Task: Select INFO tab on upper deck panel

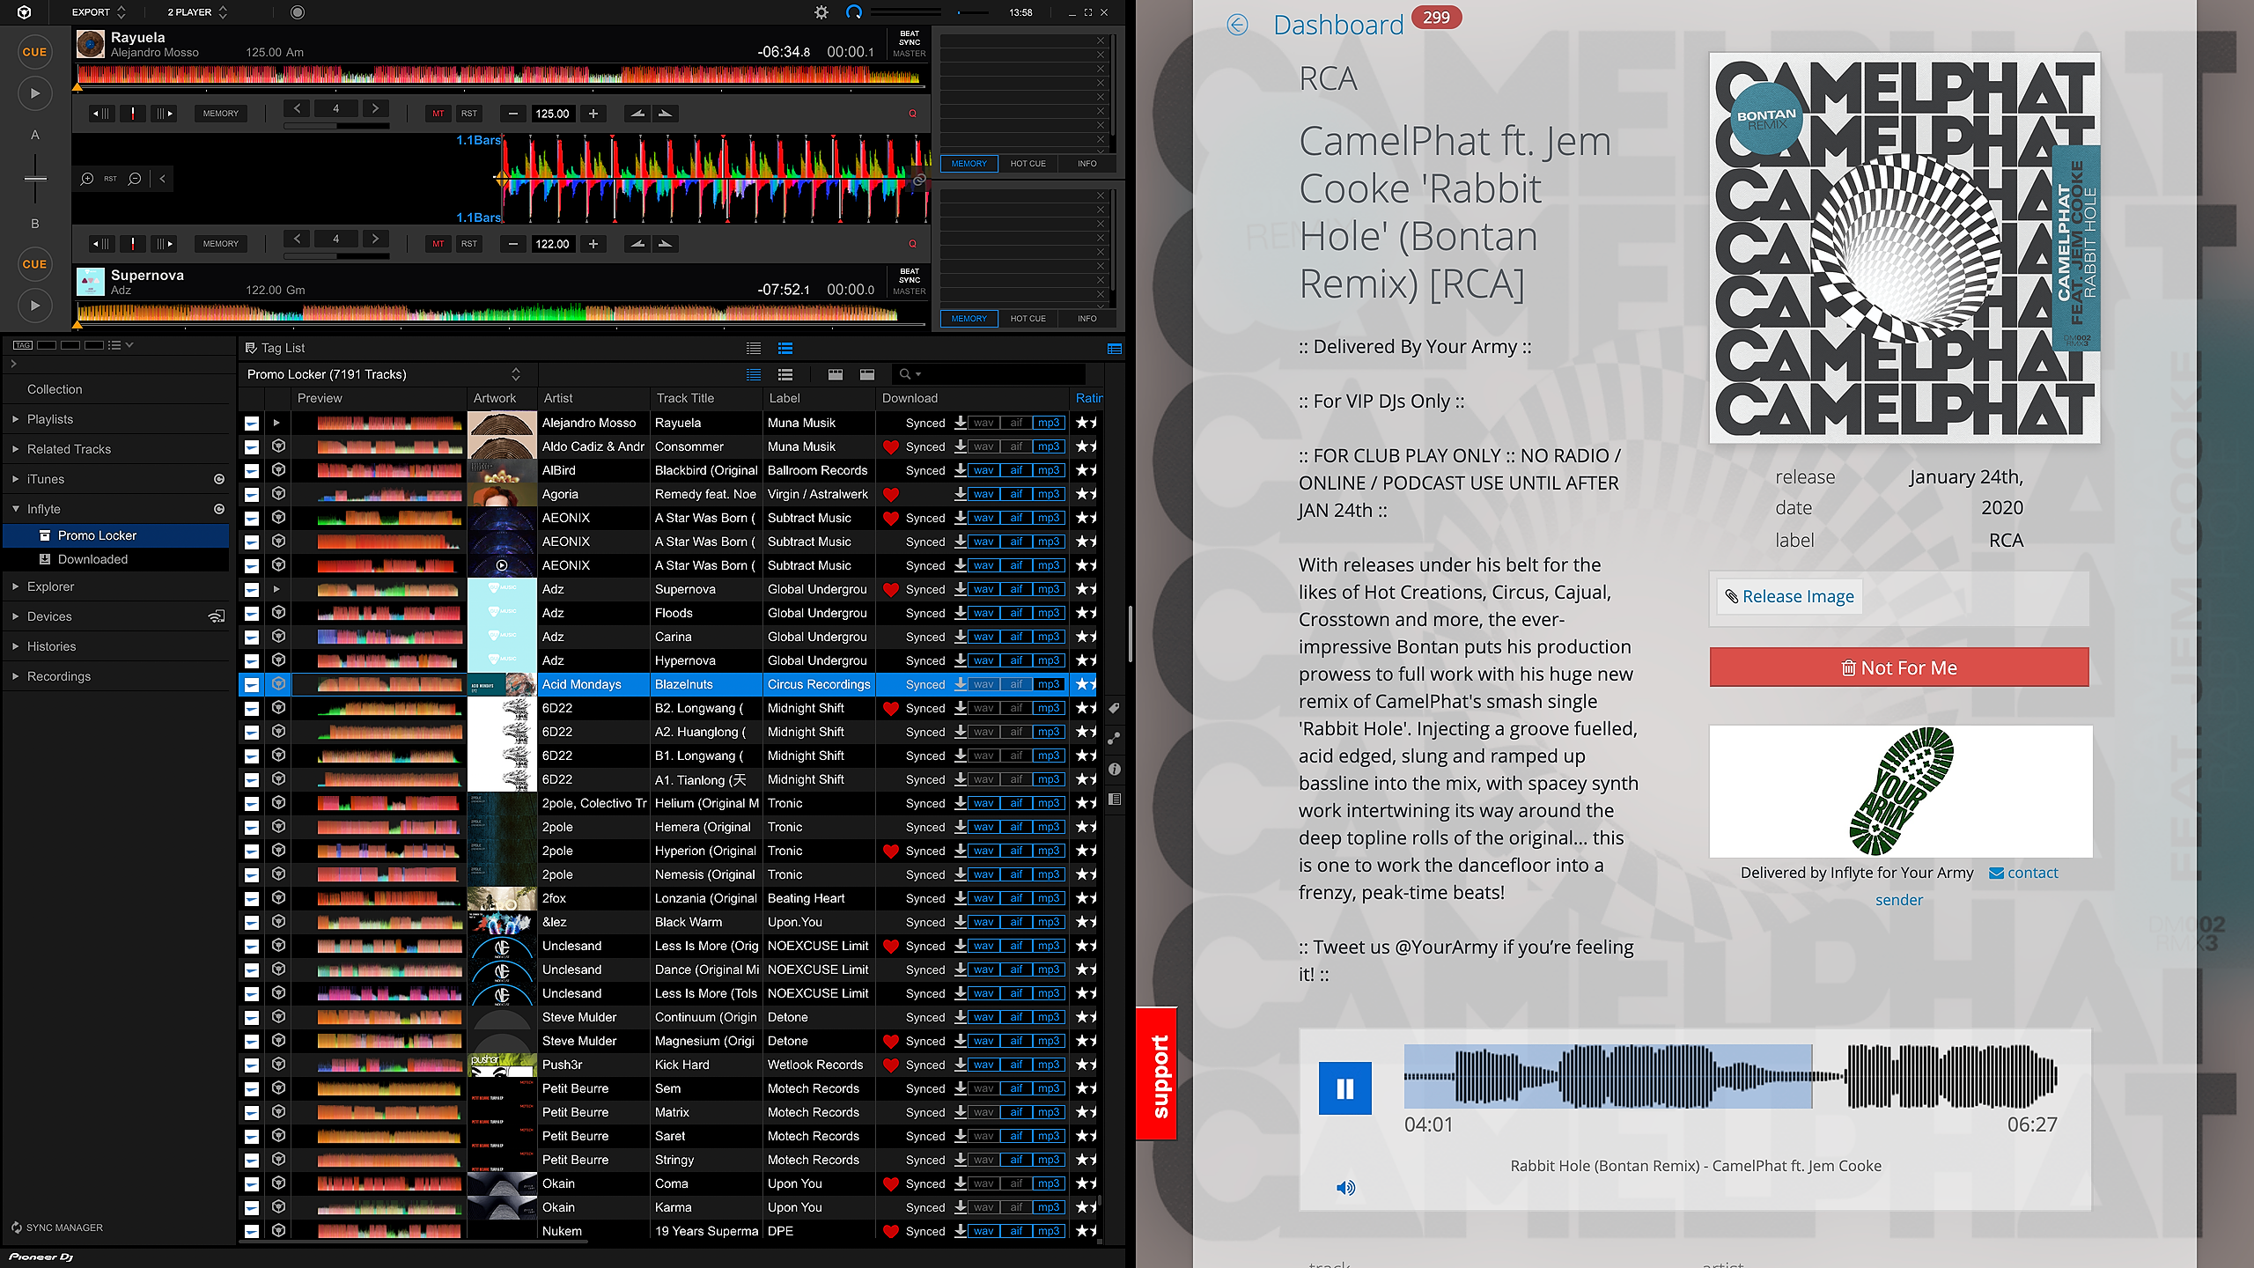Action: tap(1087, 164)
